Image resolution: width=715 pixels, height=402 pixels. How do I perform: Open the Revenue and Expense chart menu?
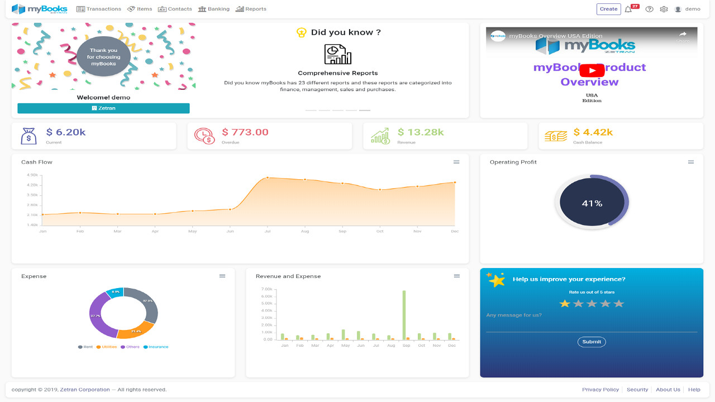click(x=456, y=276)
